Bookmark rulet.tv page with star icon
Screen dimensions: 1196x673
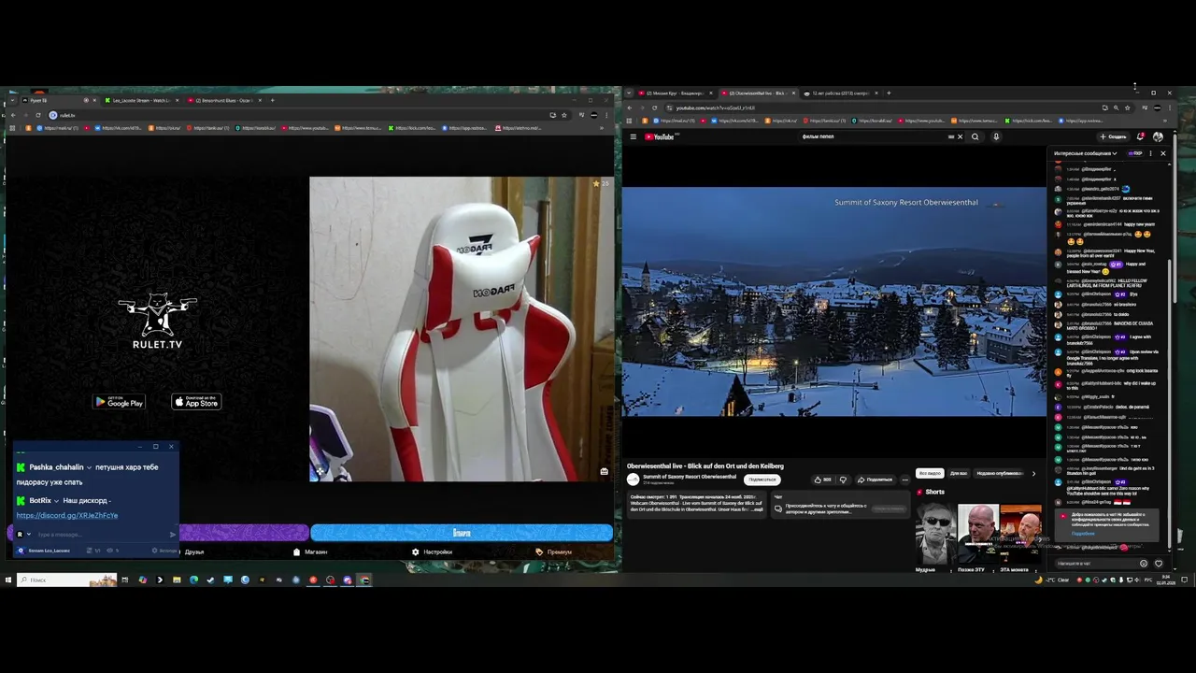(x=564, y=115)
